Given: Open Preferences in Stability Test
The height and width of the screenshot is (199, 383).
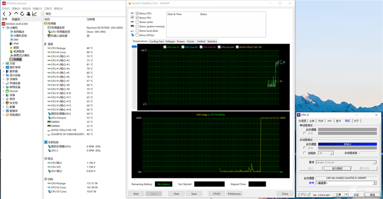Looking at the screenshot, I should (x=234, y=194).
